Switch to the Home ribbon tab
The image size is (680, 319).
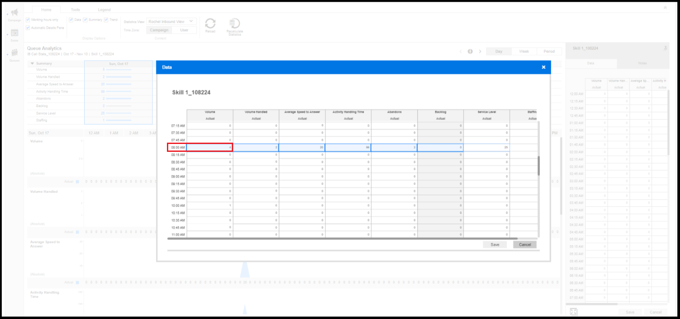[x=46, y=10]
